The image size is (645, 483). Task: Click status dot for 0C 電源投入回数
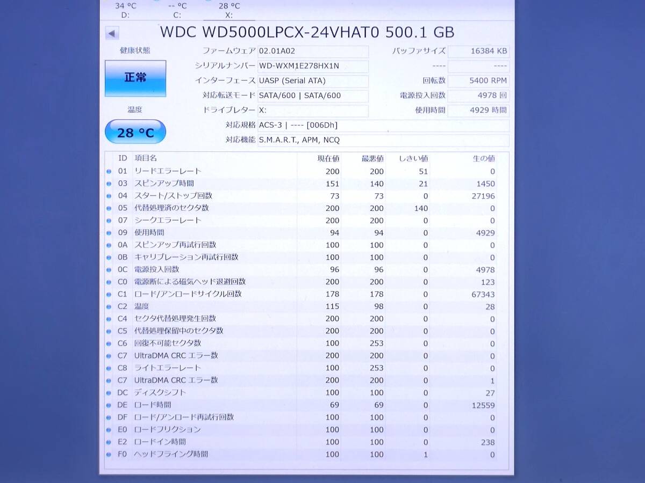109,270
